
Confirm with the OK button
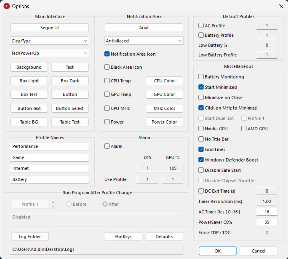click(x=218, y=251)
